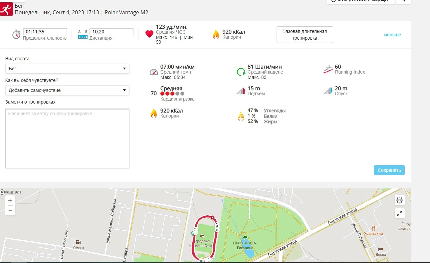The image size is (430, 263).
Task: Open the Добавить самочувствие dropdown
Action: [x=67, y=90]
